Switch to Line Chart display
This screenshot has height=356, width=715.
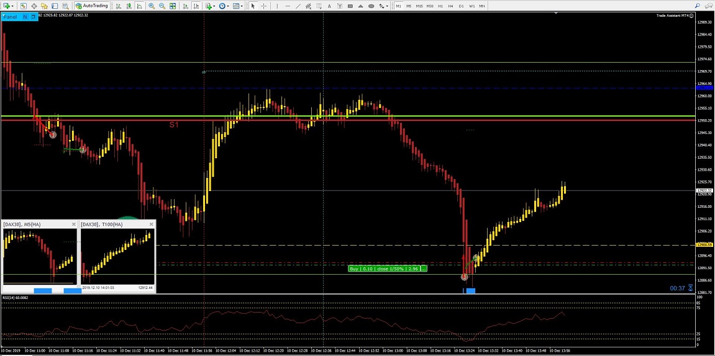tap(139, 6)
